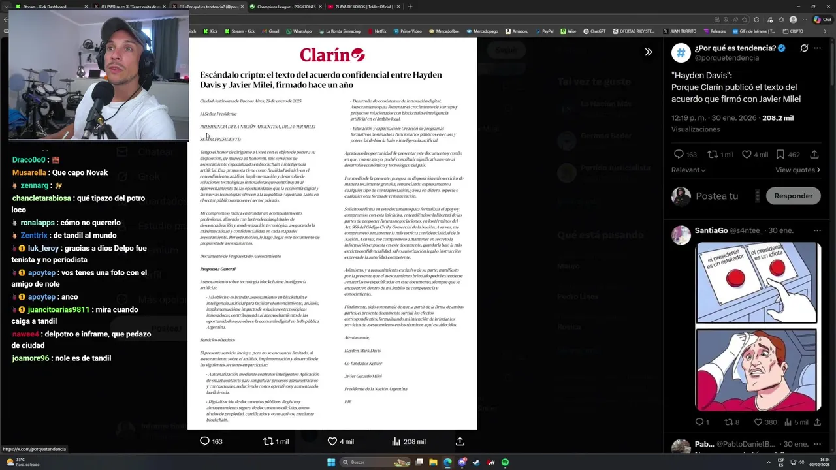The height and width of the screenshot is (470, 836).
Task: Open a new browser tab
Action: coord(410,7)
